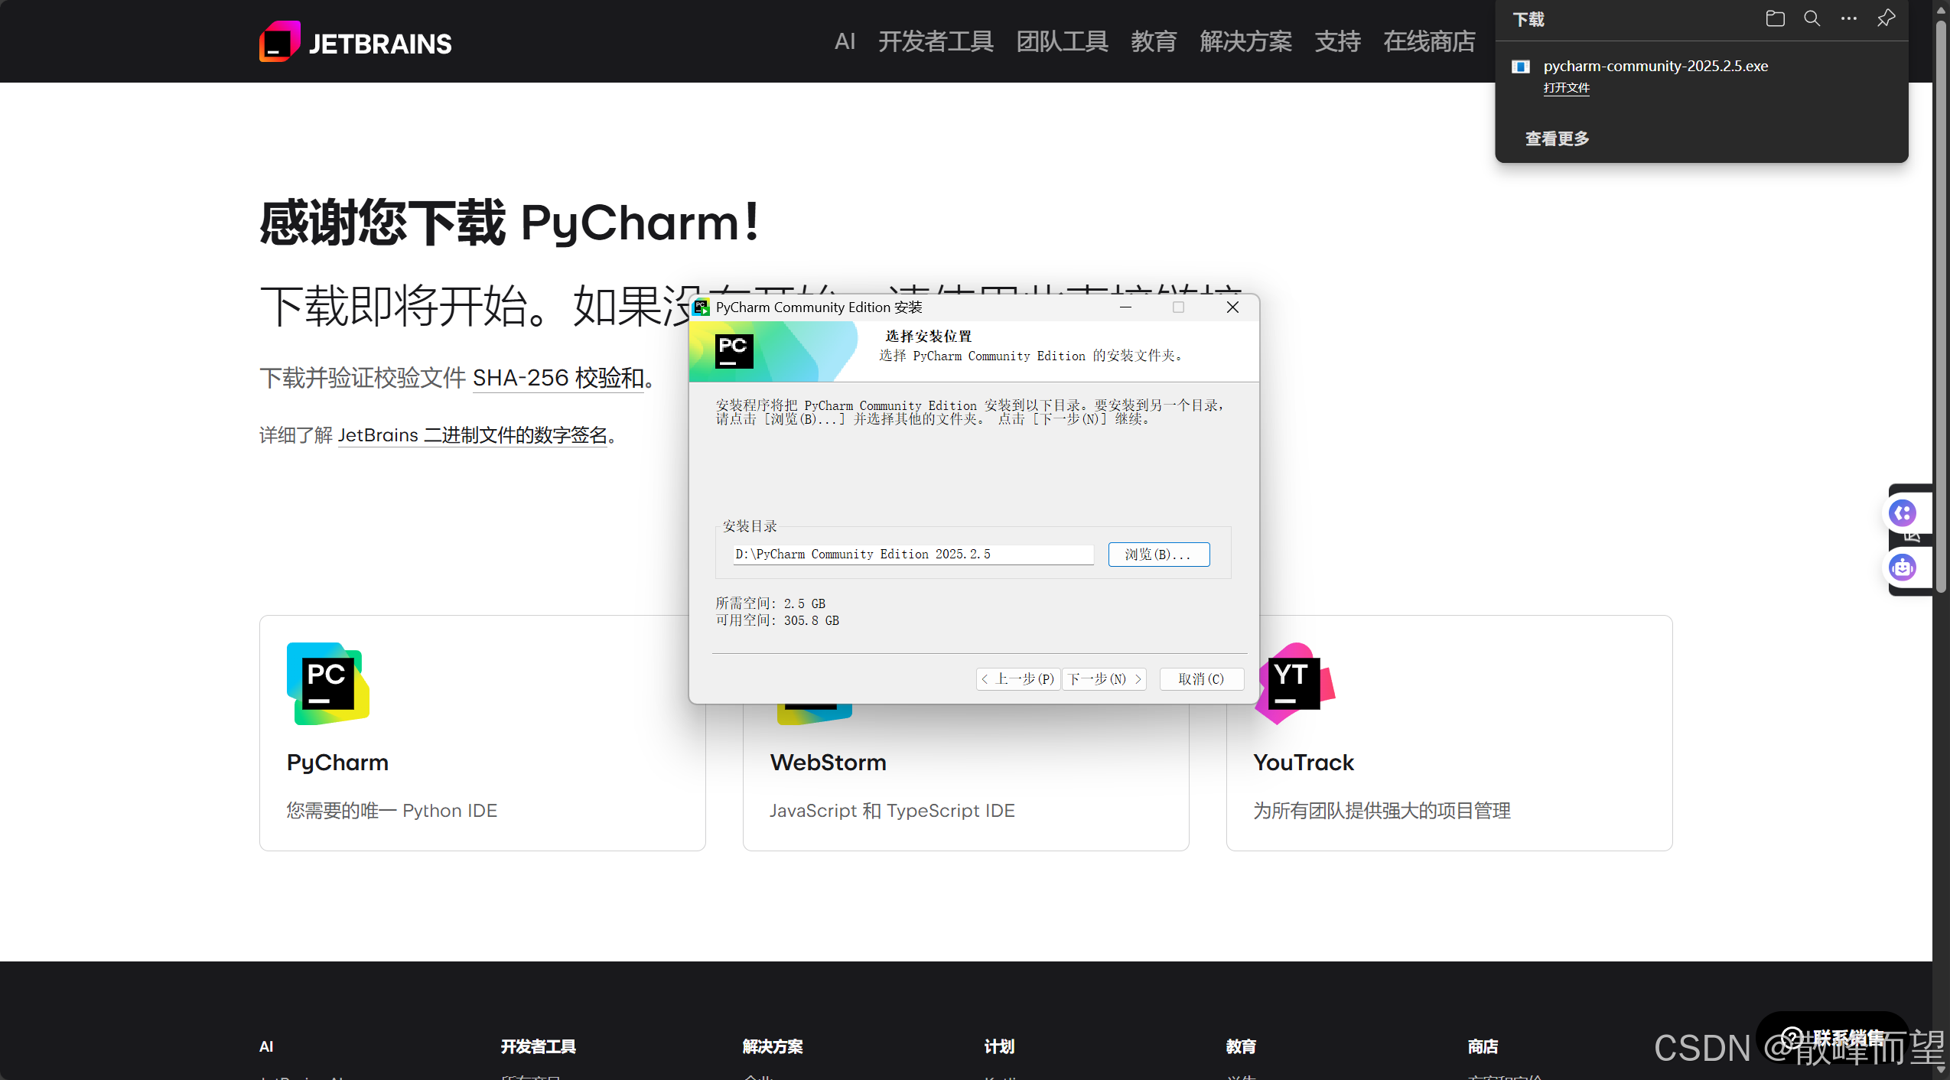Viewport: 1950px width, 1080px height.
Task: Open more download options menu
Action: (x=1848, y=18)
